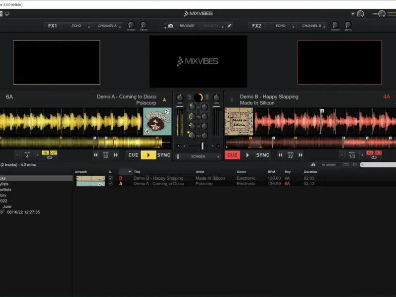Screen dimensions: 396x297
Task: Click the yellow A deck marker in the track list
Action: pos(121,184)
